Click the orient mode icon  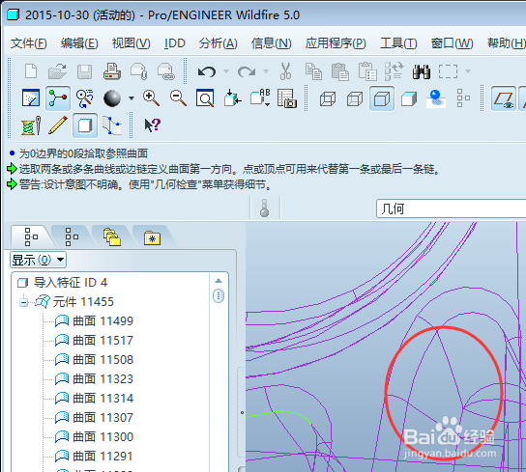pos(84,98)
